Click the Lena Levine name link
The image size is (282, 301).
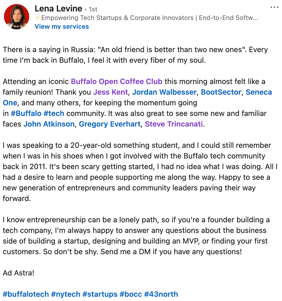(x=58, y=8)
